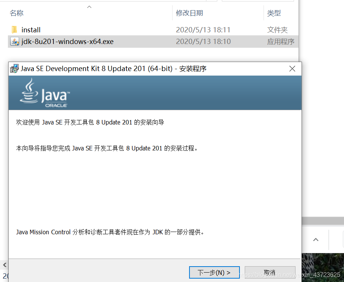The image size is (344, 282).
Task: Click the installer title bar icon
Action: pyautogui.click(x=14, y=68)
